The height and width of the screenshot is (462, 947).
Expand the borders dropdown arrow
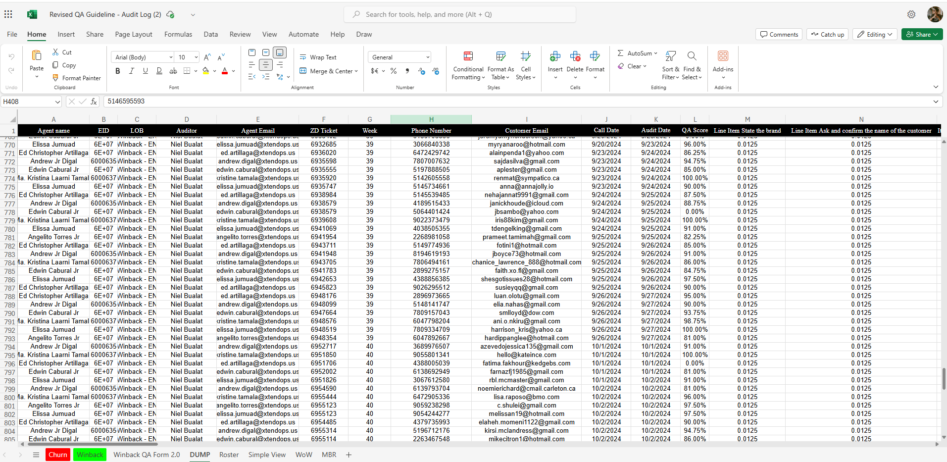[196, 71]
